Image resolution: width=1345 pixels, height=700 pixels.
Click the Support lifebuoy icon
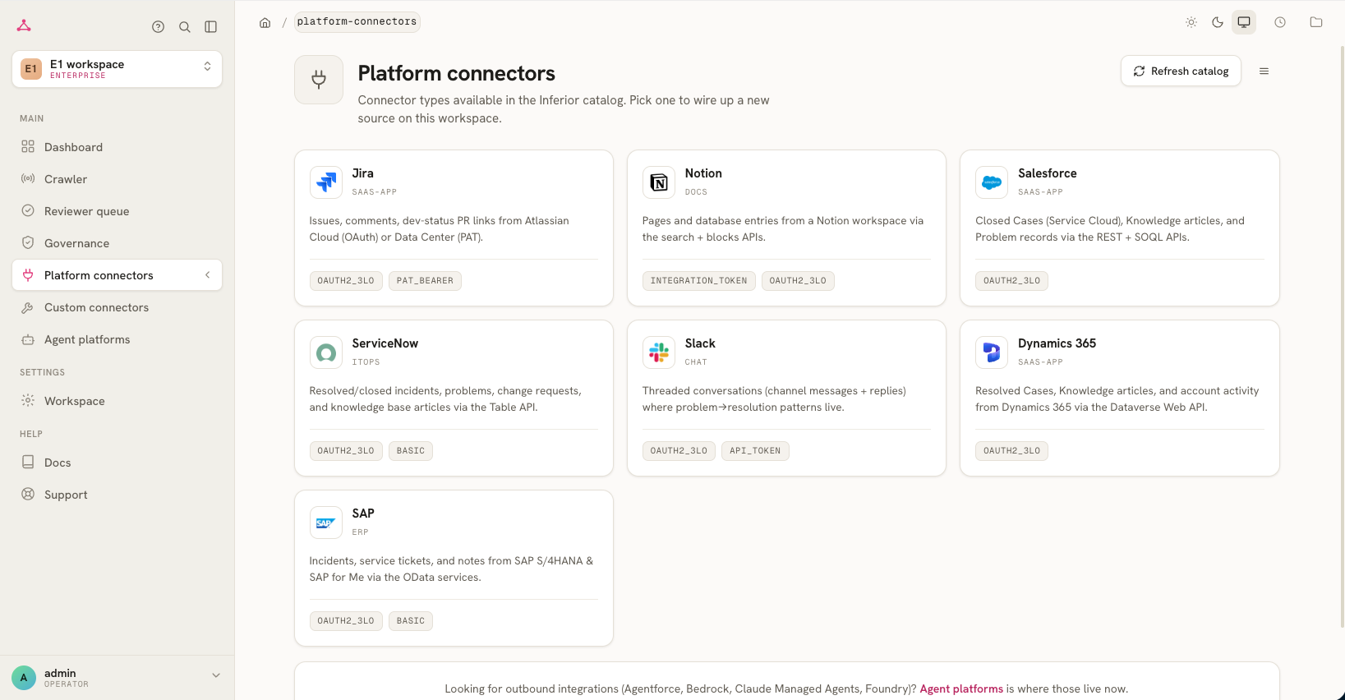[x=28, y=495]
